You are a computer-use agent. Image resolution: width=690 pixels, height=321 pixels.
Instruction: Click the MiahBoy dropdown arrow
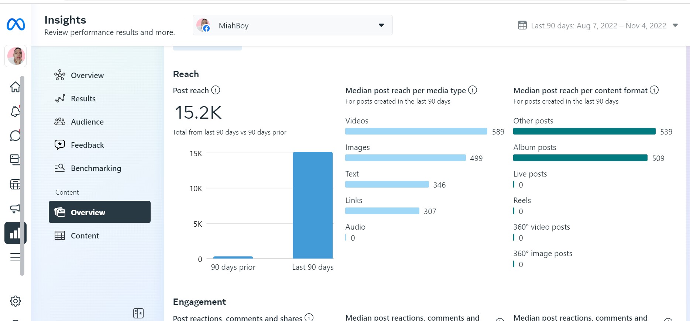click(381, 25)
